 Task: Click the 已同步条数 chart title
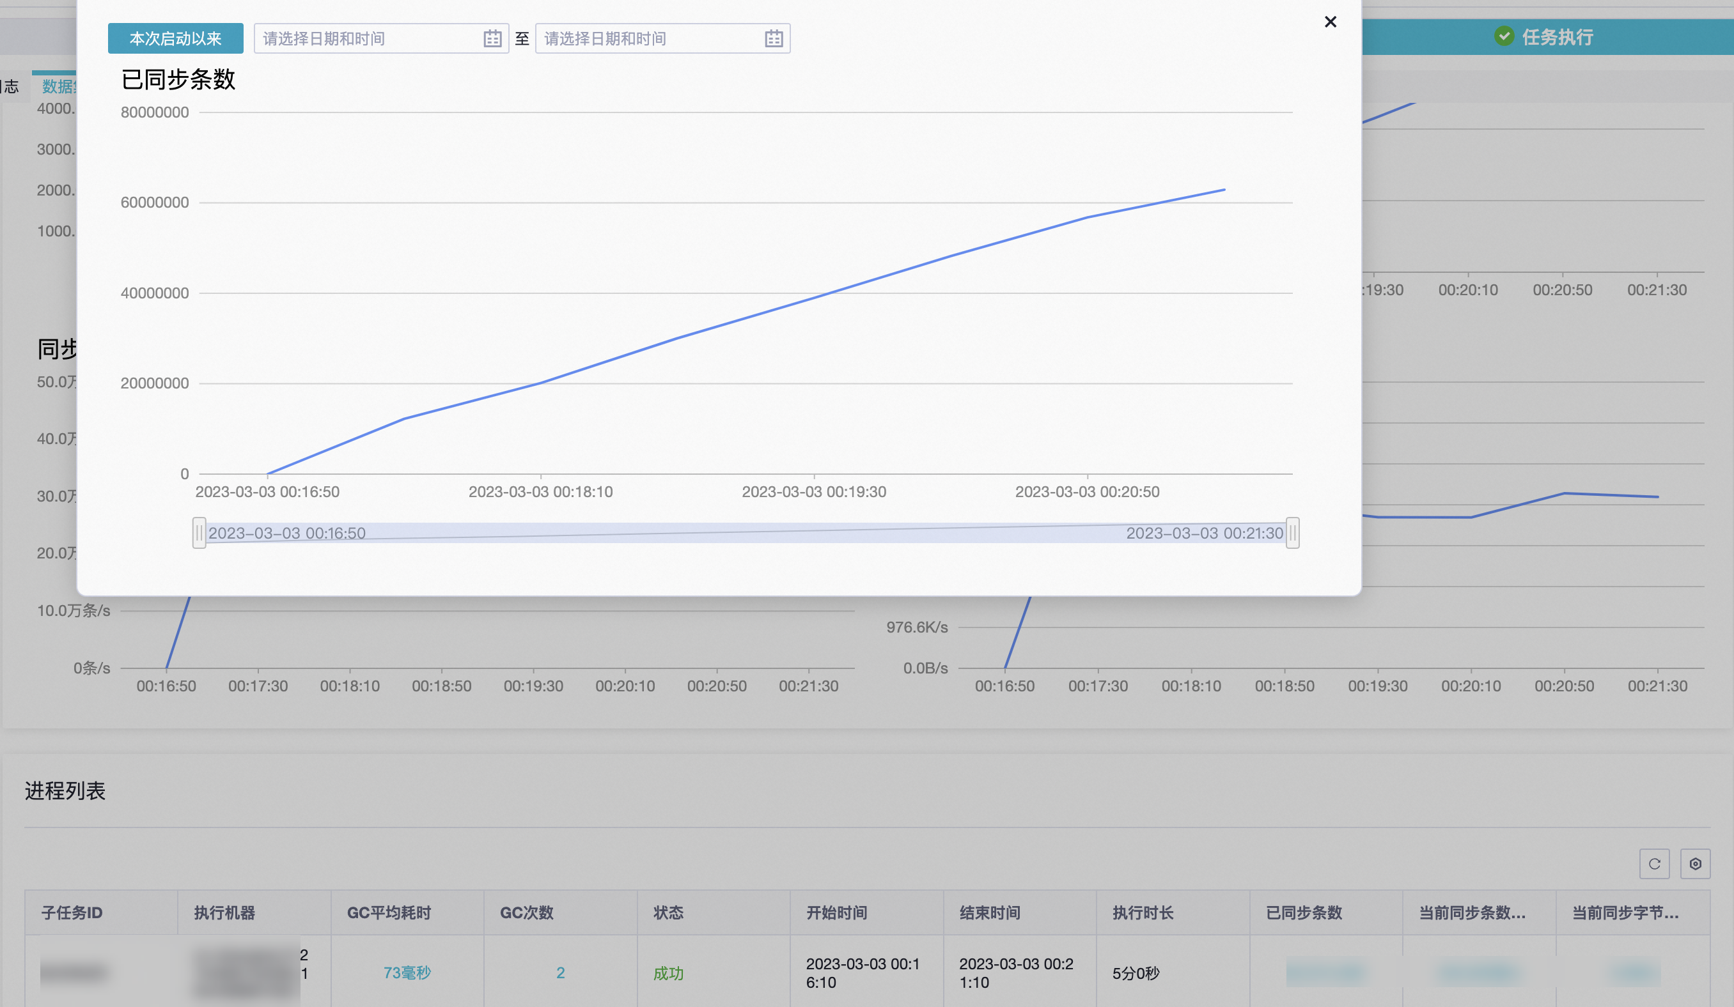[x=178, y=79]
